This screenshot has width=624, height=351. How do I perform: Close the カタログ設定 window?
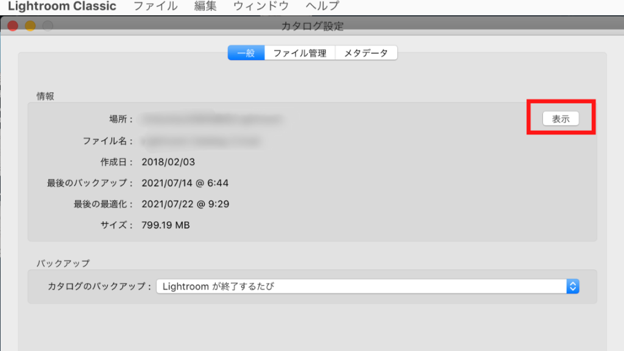point(13,26)
